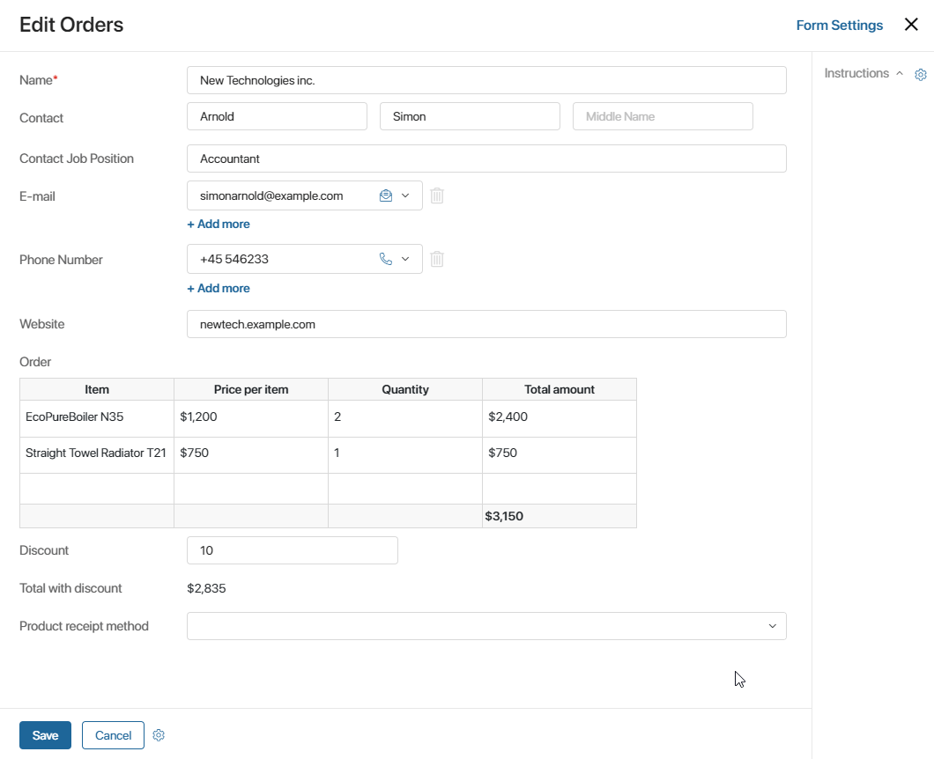Viewport: 934px width, 759px height.
Task: Edit the contact field containing Simon
Action: click(x=470, y=117)
